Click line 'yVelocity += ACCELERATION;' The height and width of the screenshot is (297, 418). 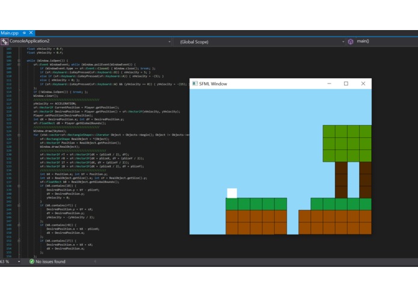coord(55,103)
